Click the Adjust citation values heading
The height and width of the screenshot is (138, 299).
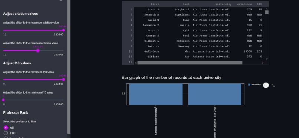(x=20, y=14)
